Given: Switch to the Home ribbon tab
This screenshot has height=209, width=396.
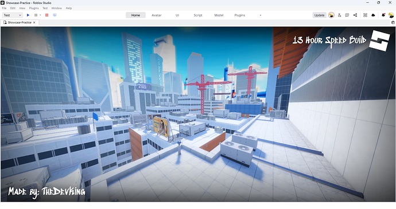Looking at the screenshot, I should coord(135,15).
